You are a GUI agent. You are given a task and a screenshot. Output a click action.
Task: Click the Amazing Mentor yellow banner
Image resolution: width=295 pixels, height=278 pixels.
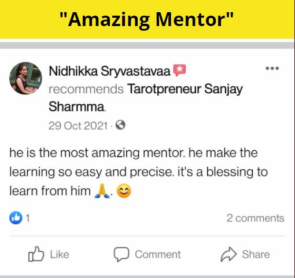tap(147, 19)
